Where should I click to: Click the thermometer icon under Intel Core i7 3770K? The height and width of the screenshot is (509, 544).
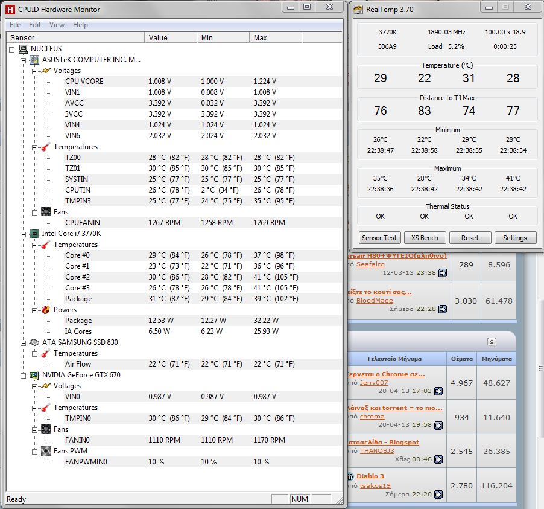click(x=46, y=245)
